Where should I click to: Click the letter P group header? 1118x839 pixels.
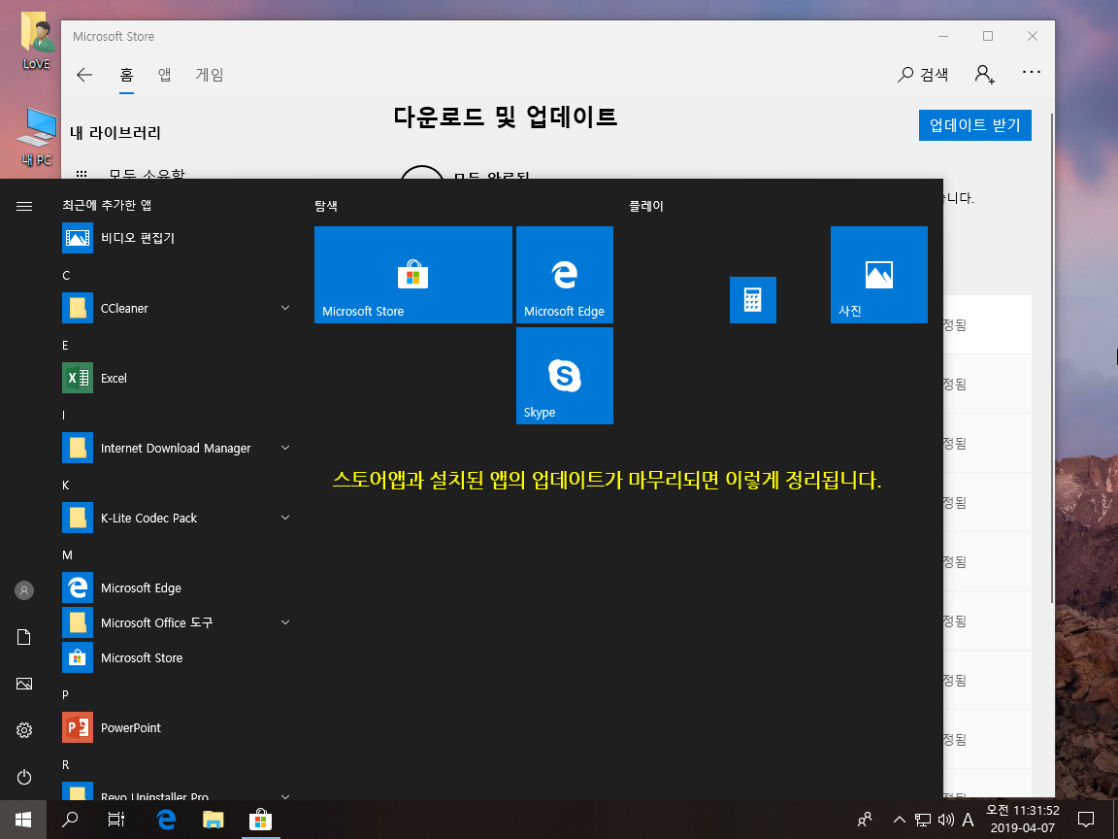[x=66, y=695]
